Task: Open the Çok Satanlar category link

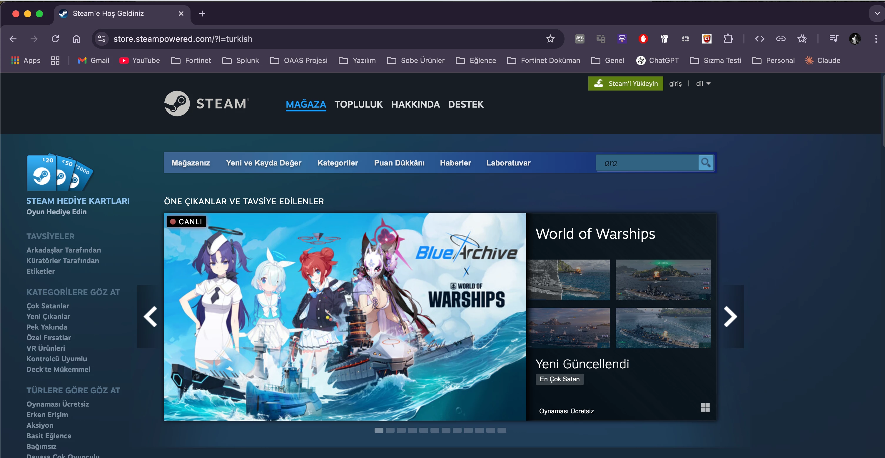Action: point(48,306)
